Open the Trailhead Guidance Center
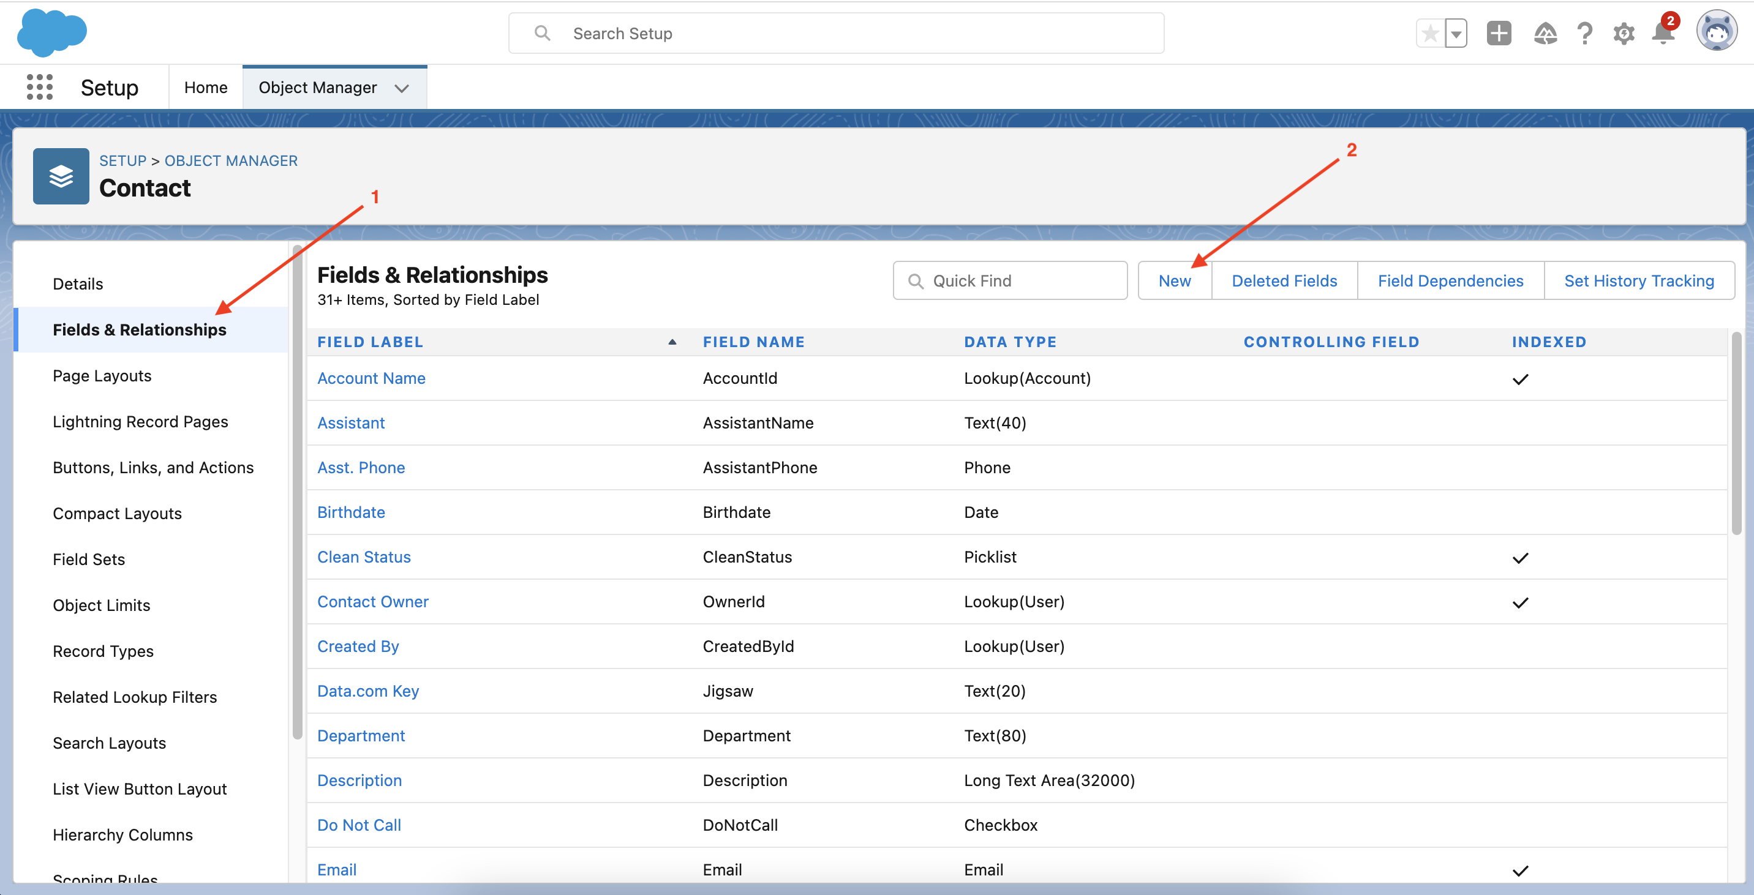 pos(1546,33)
